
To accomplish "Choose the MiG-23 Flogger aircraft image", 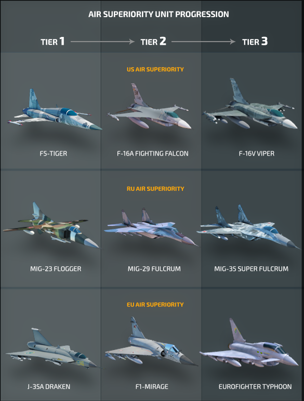I will pyautogui.click(x=51, y=225).
